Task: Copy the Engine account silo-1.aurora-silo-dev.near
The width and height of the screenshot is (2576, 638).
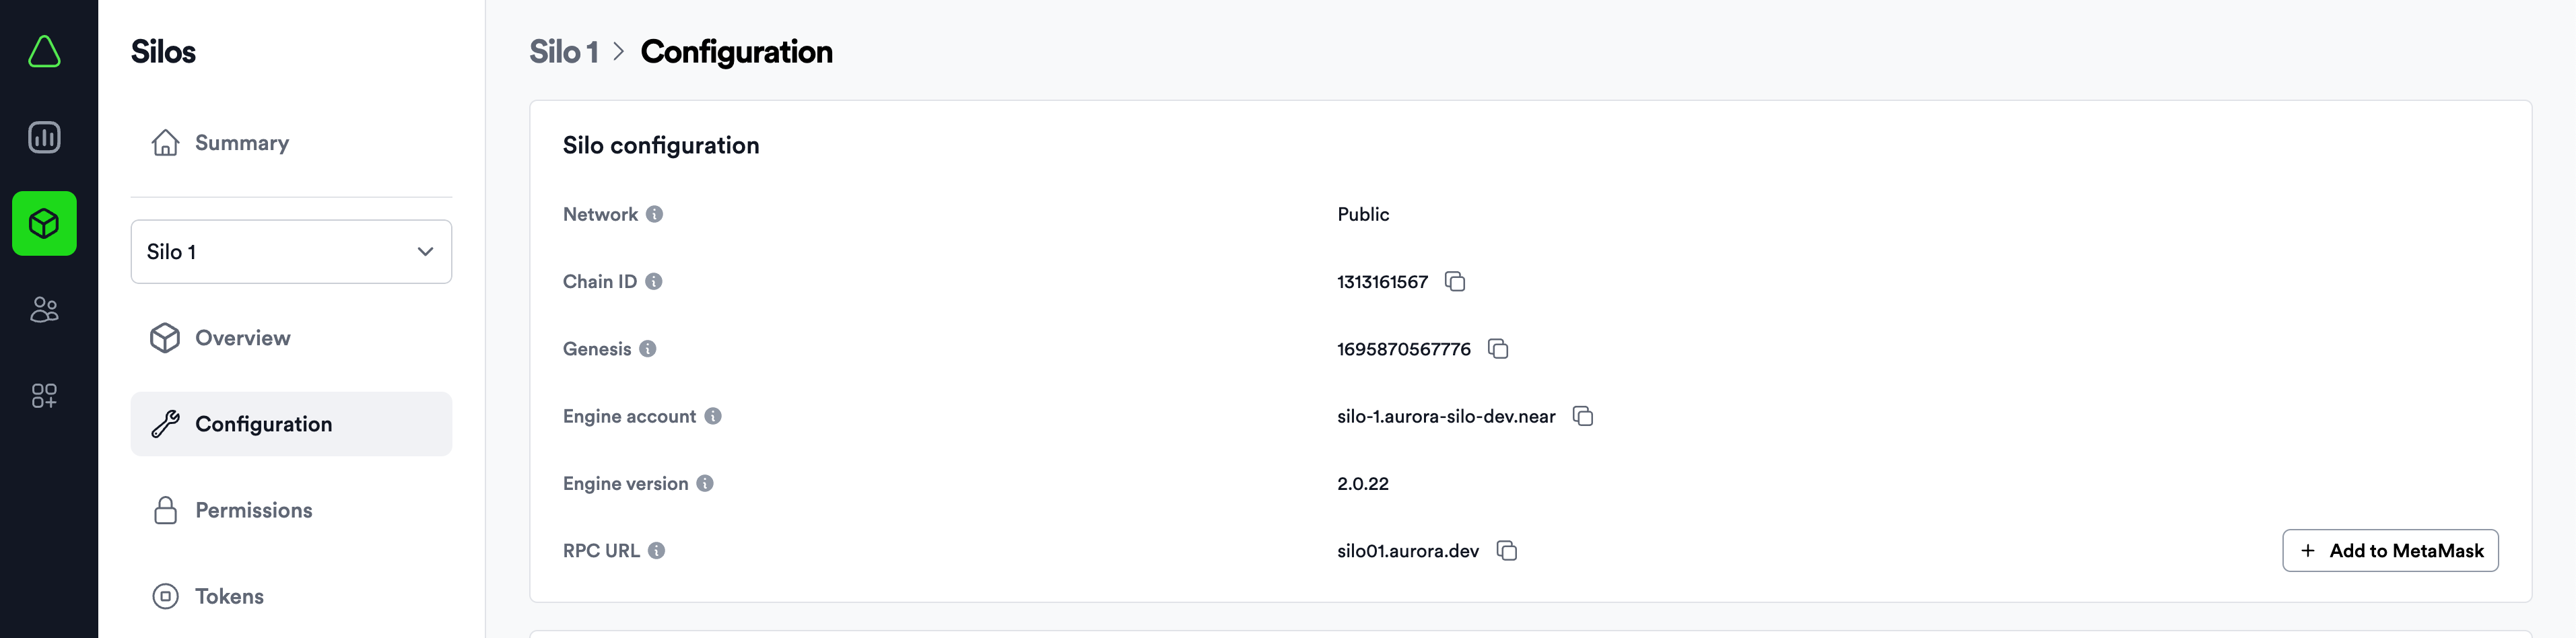Action: [x=1583, y=416]
